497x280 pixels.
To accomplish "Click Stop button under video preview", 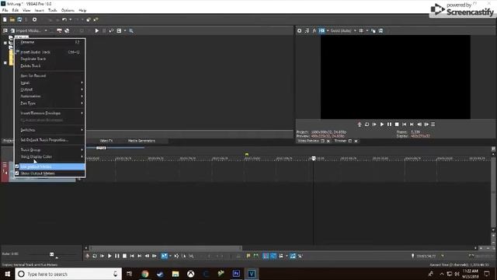I will pos(397,124).
